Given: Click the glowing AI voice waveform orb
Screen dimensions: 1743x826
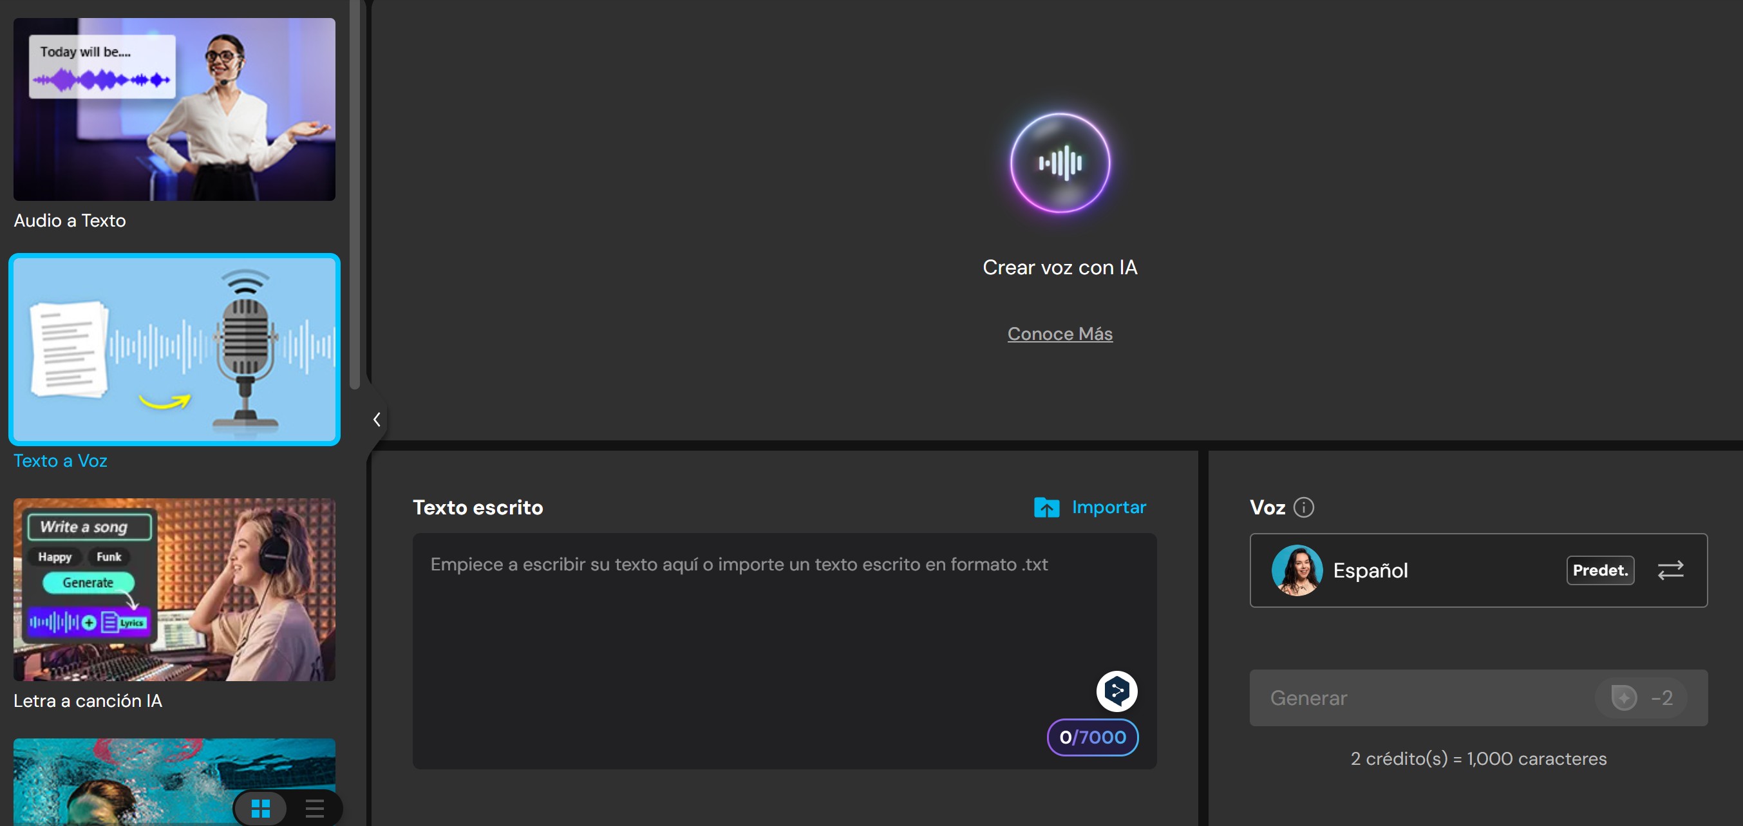Looking at the screenshot, I should click(1060, 163).
